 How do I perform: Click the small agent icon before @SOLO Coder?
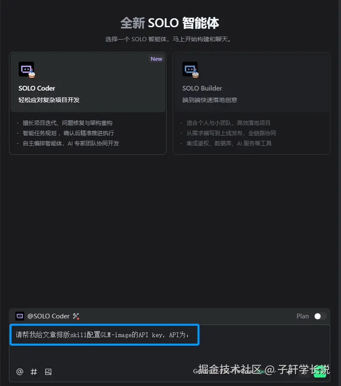(x=20, y=316)
